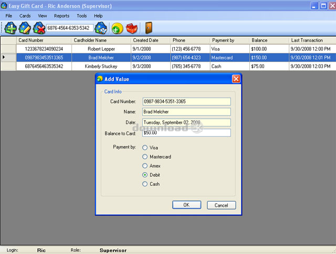Click the find card search icon
This screenshot has width=336, height=254.
pyautogui.click(x=101, y=28)
